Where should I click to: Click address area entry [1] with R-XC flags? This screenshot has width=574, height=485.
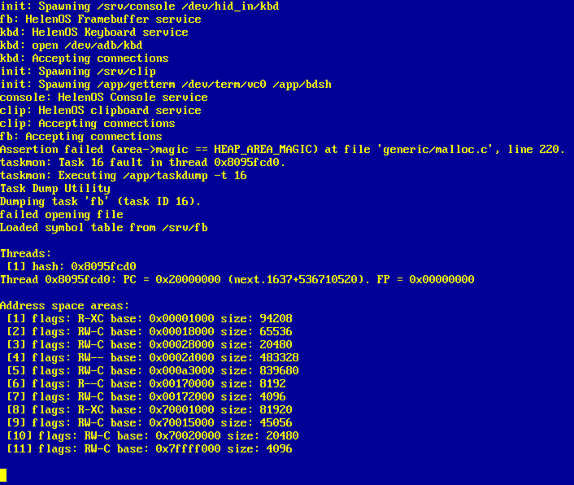point(150,319)
